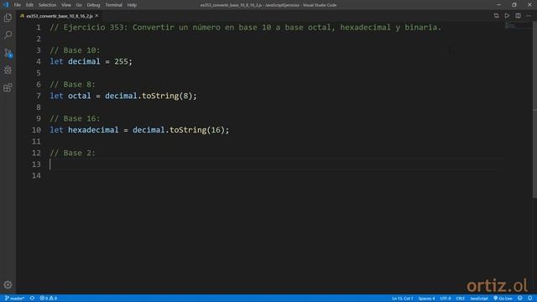Click the '// Base 8:' comment

(x=73, y=84)
